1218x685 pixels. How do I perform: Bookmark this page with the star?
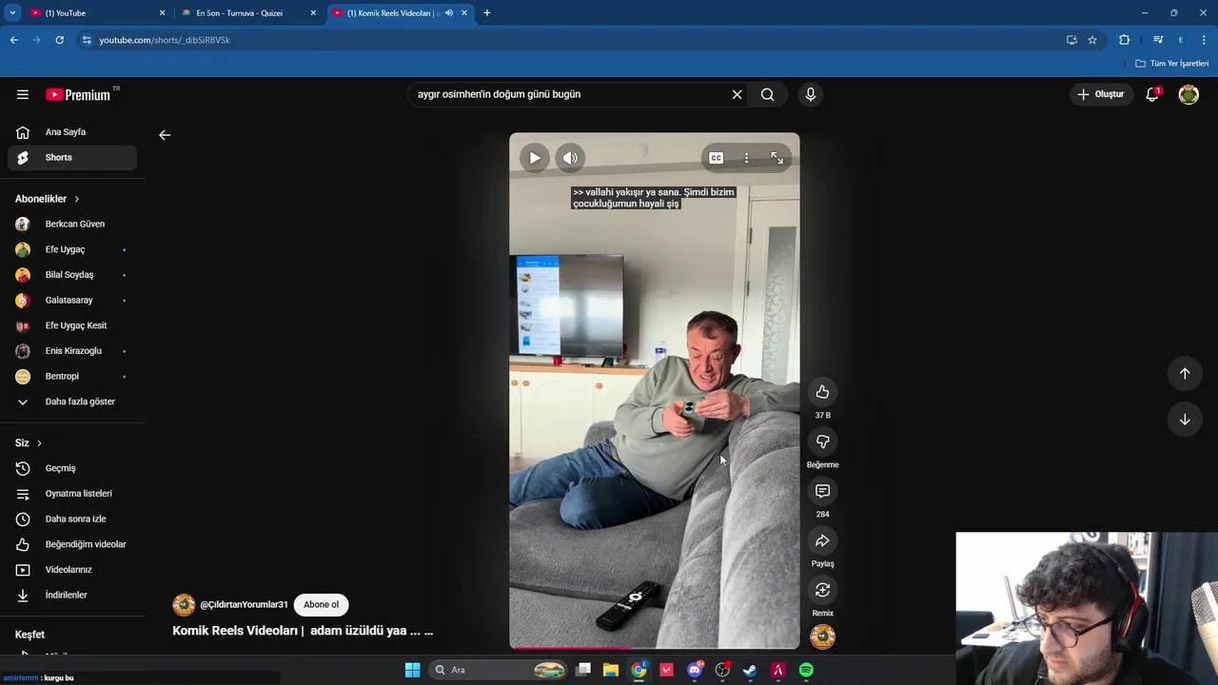tap(1092, 40)
